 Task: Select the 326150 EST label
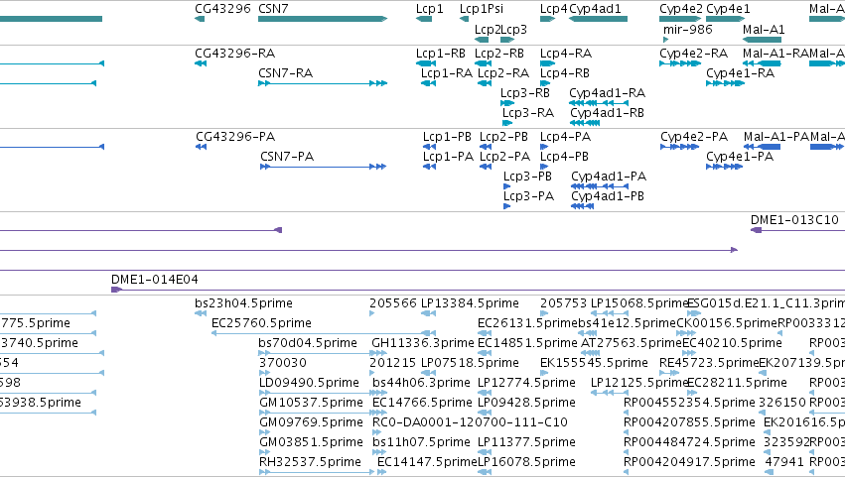[x=782, y=404]
